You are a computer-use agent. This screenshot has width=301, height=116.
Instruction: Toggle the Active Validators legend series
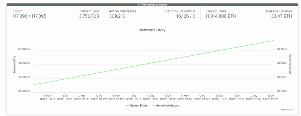168,105
